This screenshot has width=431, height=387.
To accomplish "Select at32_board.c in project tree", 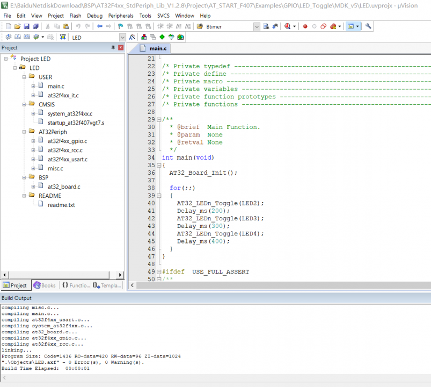I will [64, 187].
